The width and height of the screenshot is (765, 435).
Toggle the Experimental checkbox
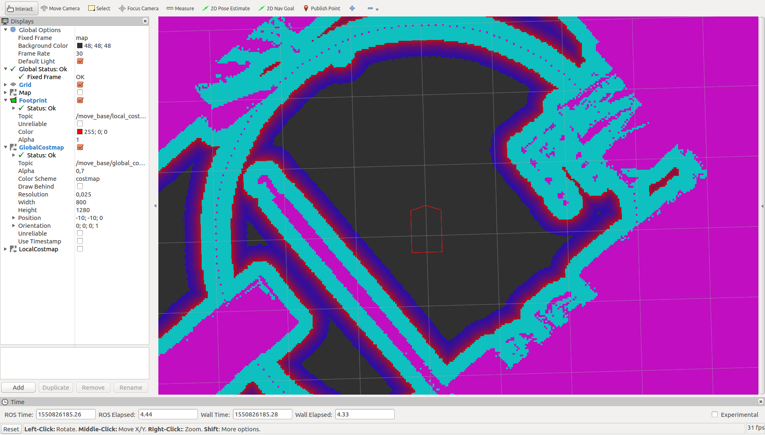[x=715, y=414]
